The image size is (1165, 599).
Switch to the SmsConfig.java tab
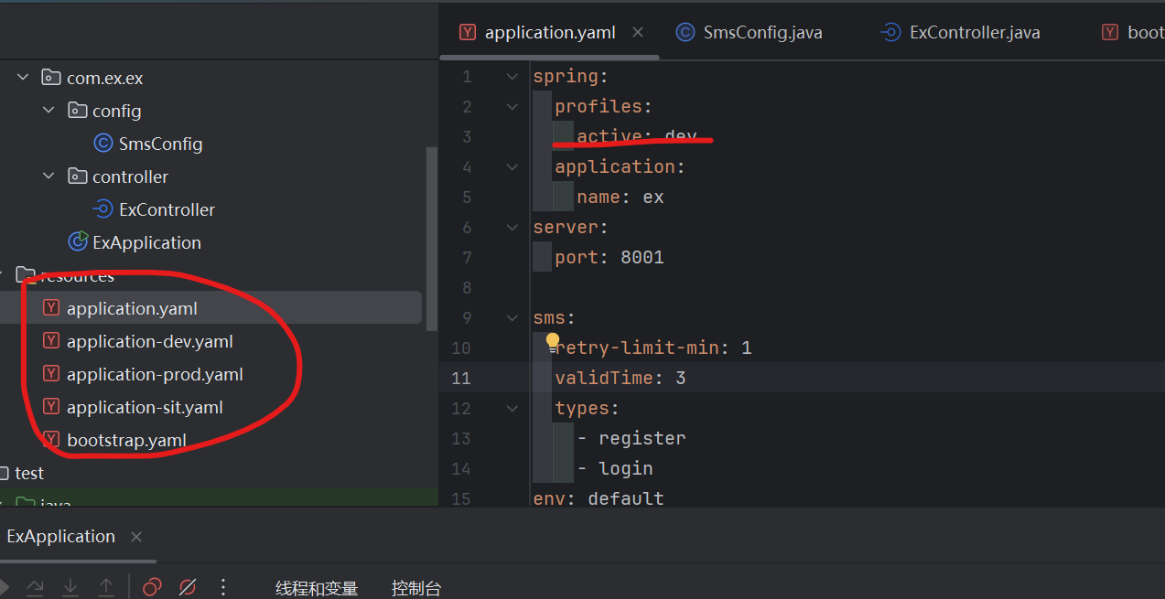760,31
